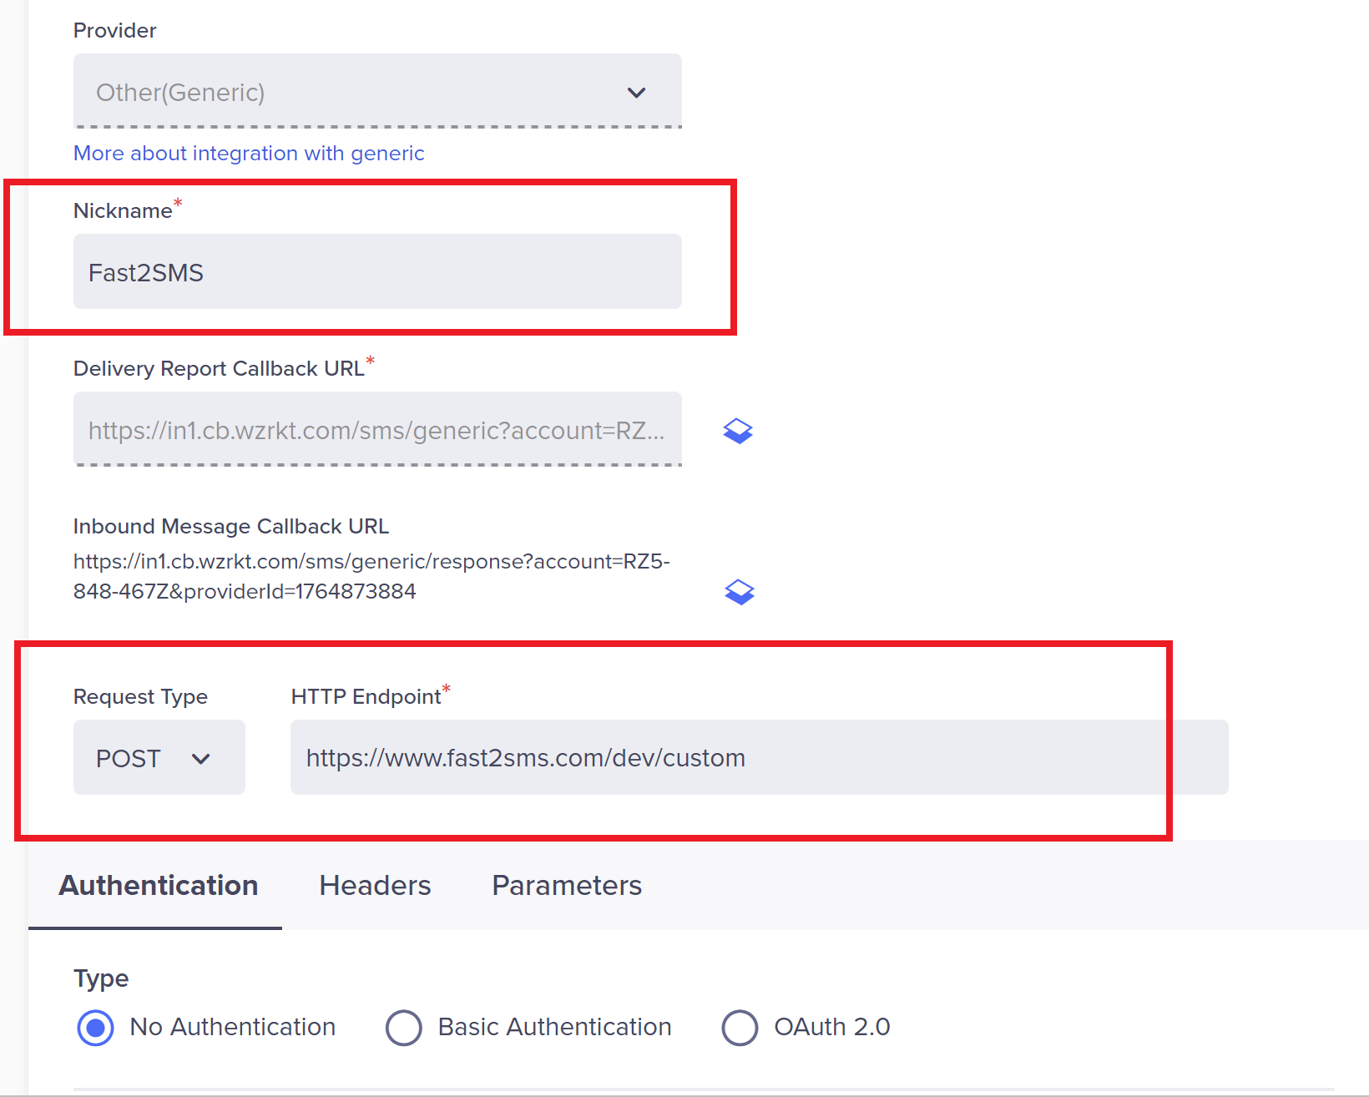Click the Nickname field label

pos(123,211)
